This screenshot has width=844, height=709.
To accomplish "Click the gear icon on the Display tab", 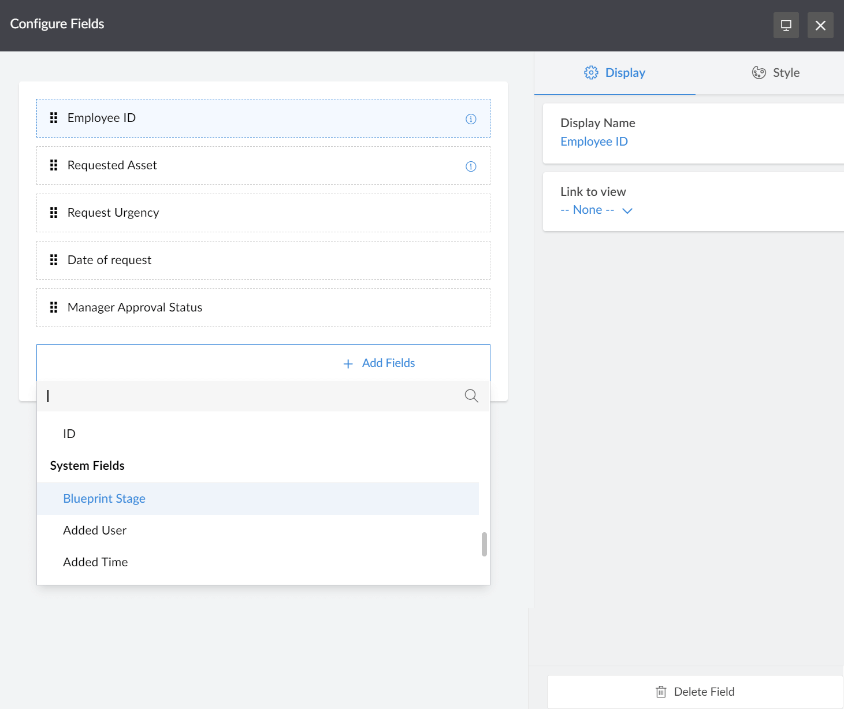I will click(591, 72).
